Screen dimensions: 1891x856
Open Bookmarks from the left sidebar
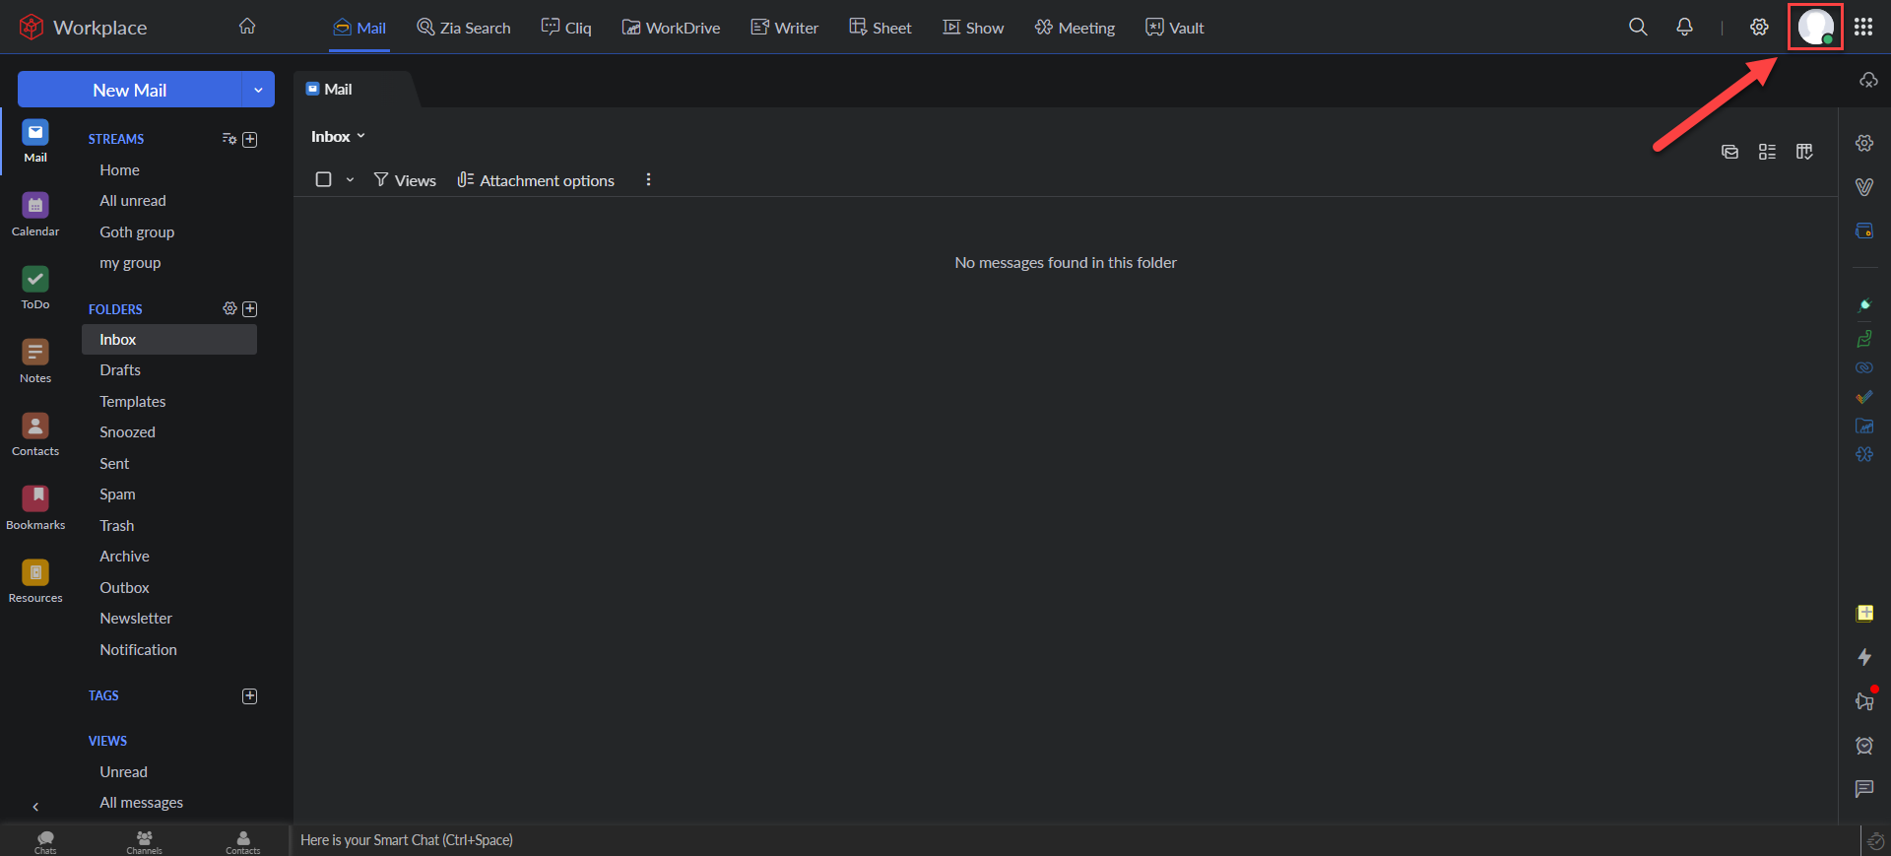[x=35, y=507]
